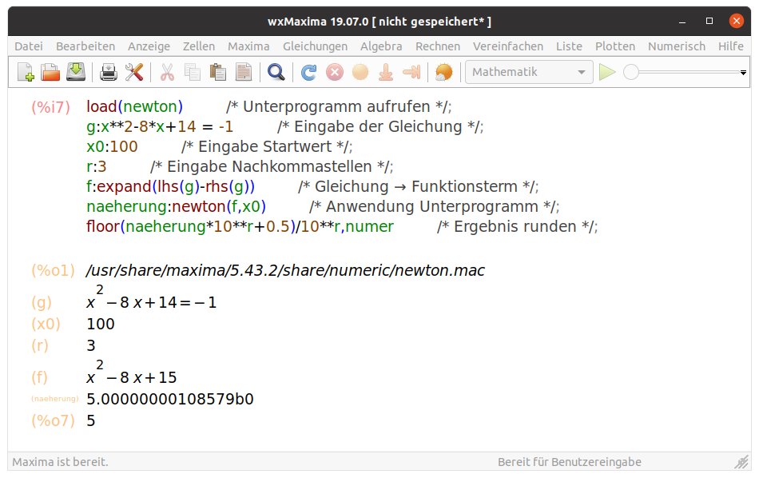The width and height of the screenshot is (759, 478).
Task: Copy selection using the copy icon
Action: [193, 72]
